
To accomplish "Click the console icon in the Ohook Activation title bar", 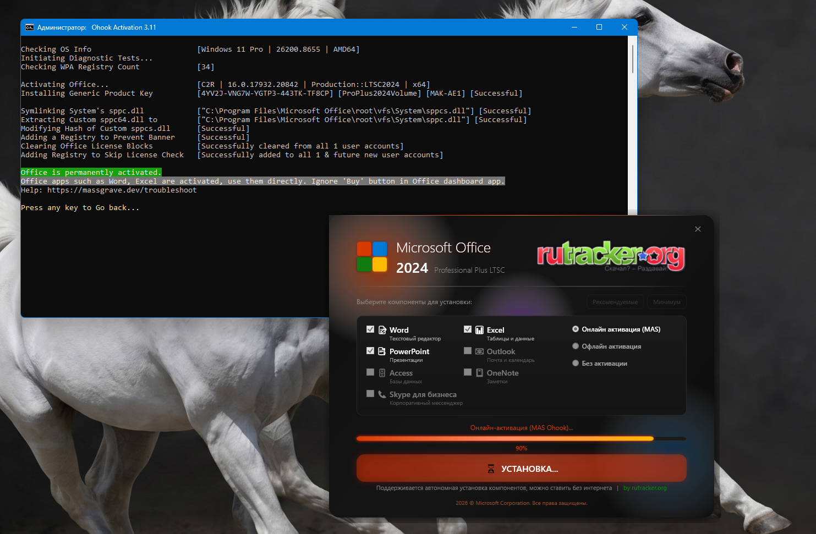I will pos(30,27).
